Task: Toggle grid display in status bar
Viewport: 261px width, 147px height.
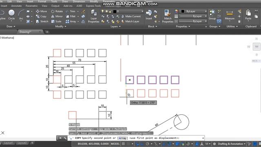Action: (x=123, y=144)
